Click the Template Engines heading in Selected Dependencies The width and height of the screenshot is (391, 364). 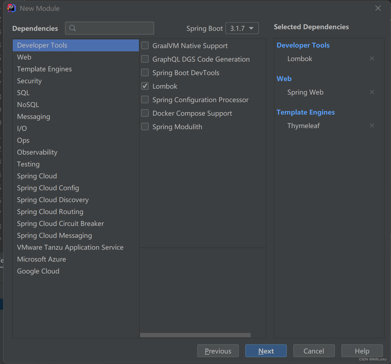[x=306, y=112]
